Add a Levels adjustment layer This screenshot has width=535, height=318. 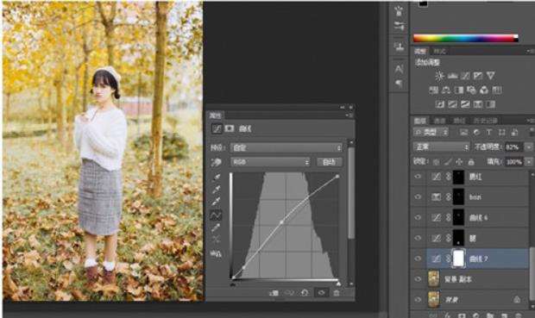tap(452, 76)
